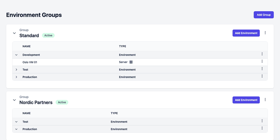The height and width of the screenshot is (140, 280).
Task: Open options menu for Development row
Action: [262, 54]
